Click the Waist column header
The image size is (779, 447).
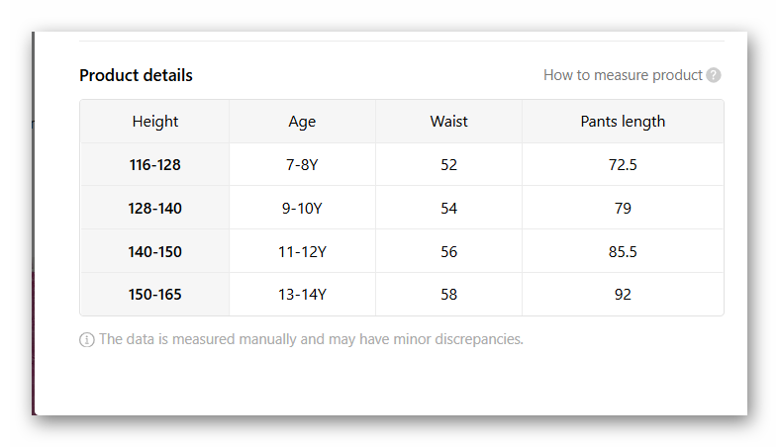448,122
